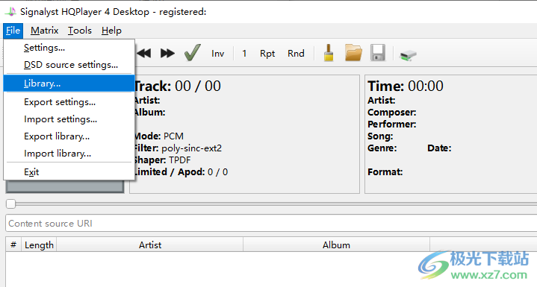
Task: Click the Length column header
Action: coord(39,245)
